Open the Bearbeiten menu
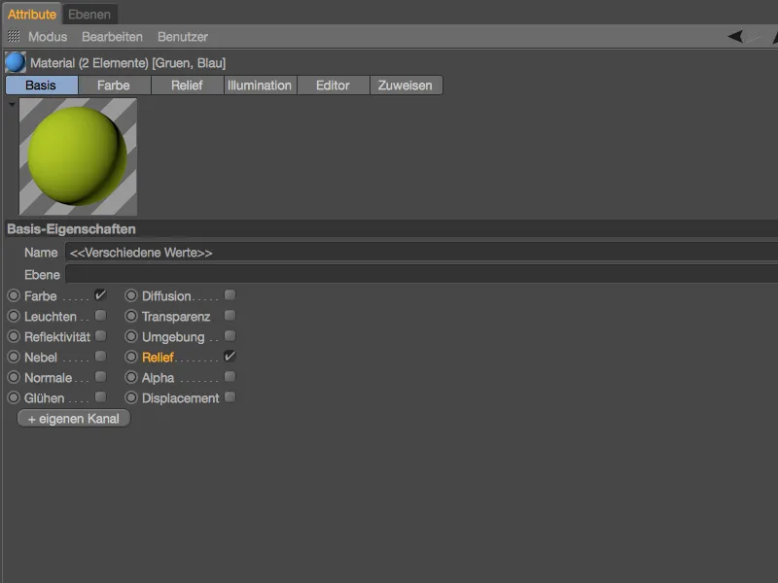 click(x=112, y=37)
